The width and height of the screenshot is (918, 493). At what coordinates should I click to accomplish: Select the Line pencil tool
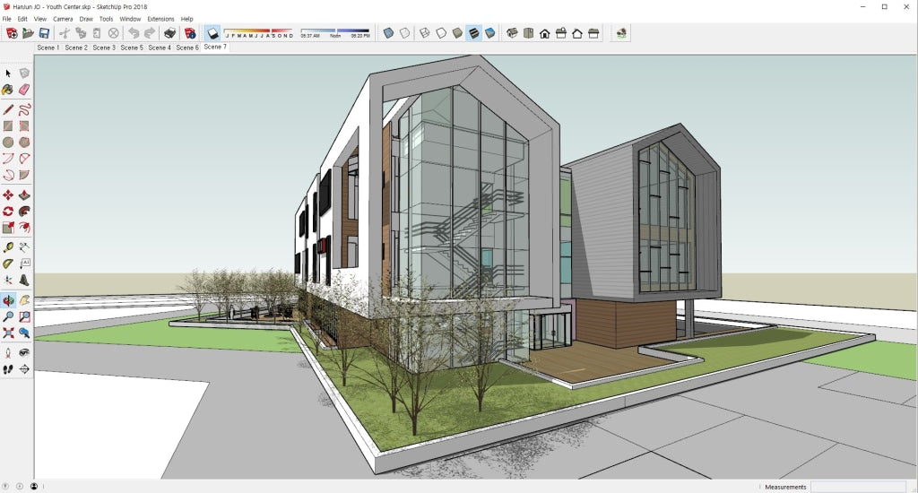tap(8, 109)
